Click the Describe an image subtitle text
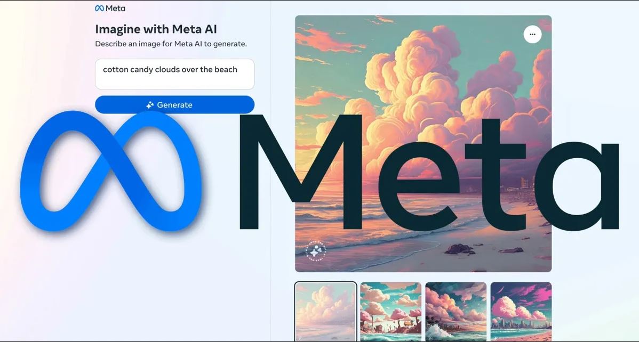 coord(171,44)
